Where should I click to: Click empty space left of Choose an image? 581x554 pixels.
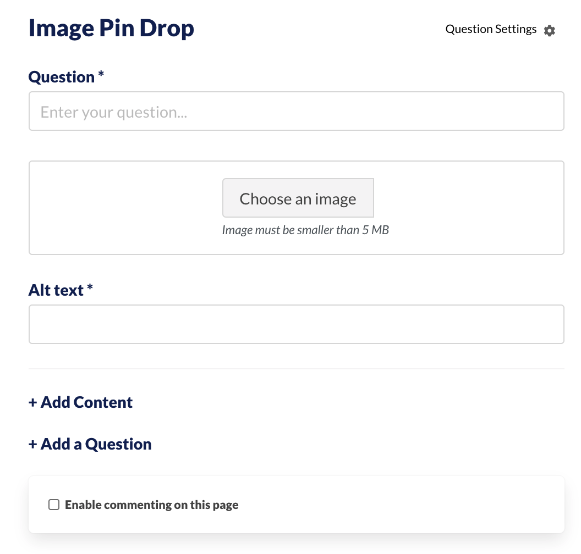tap(126, 198)
